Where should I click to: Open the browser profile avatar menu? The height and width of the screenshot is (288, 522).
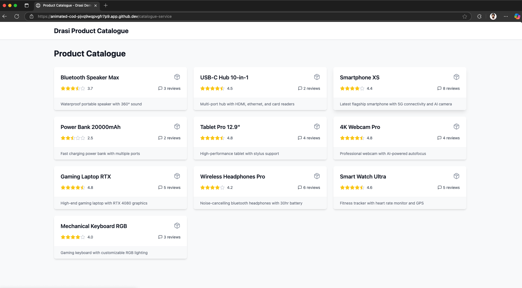point(493,16)
